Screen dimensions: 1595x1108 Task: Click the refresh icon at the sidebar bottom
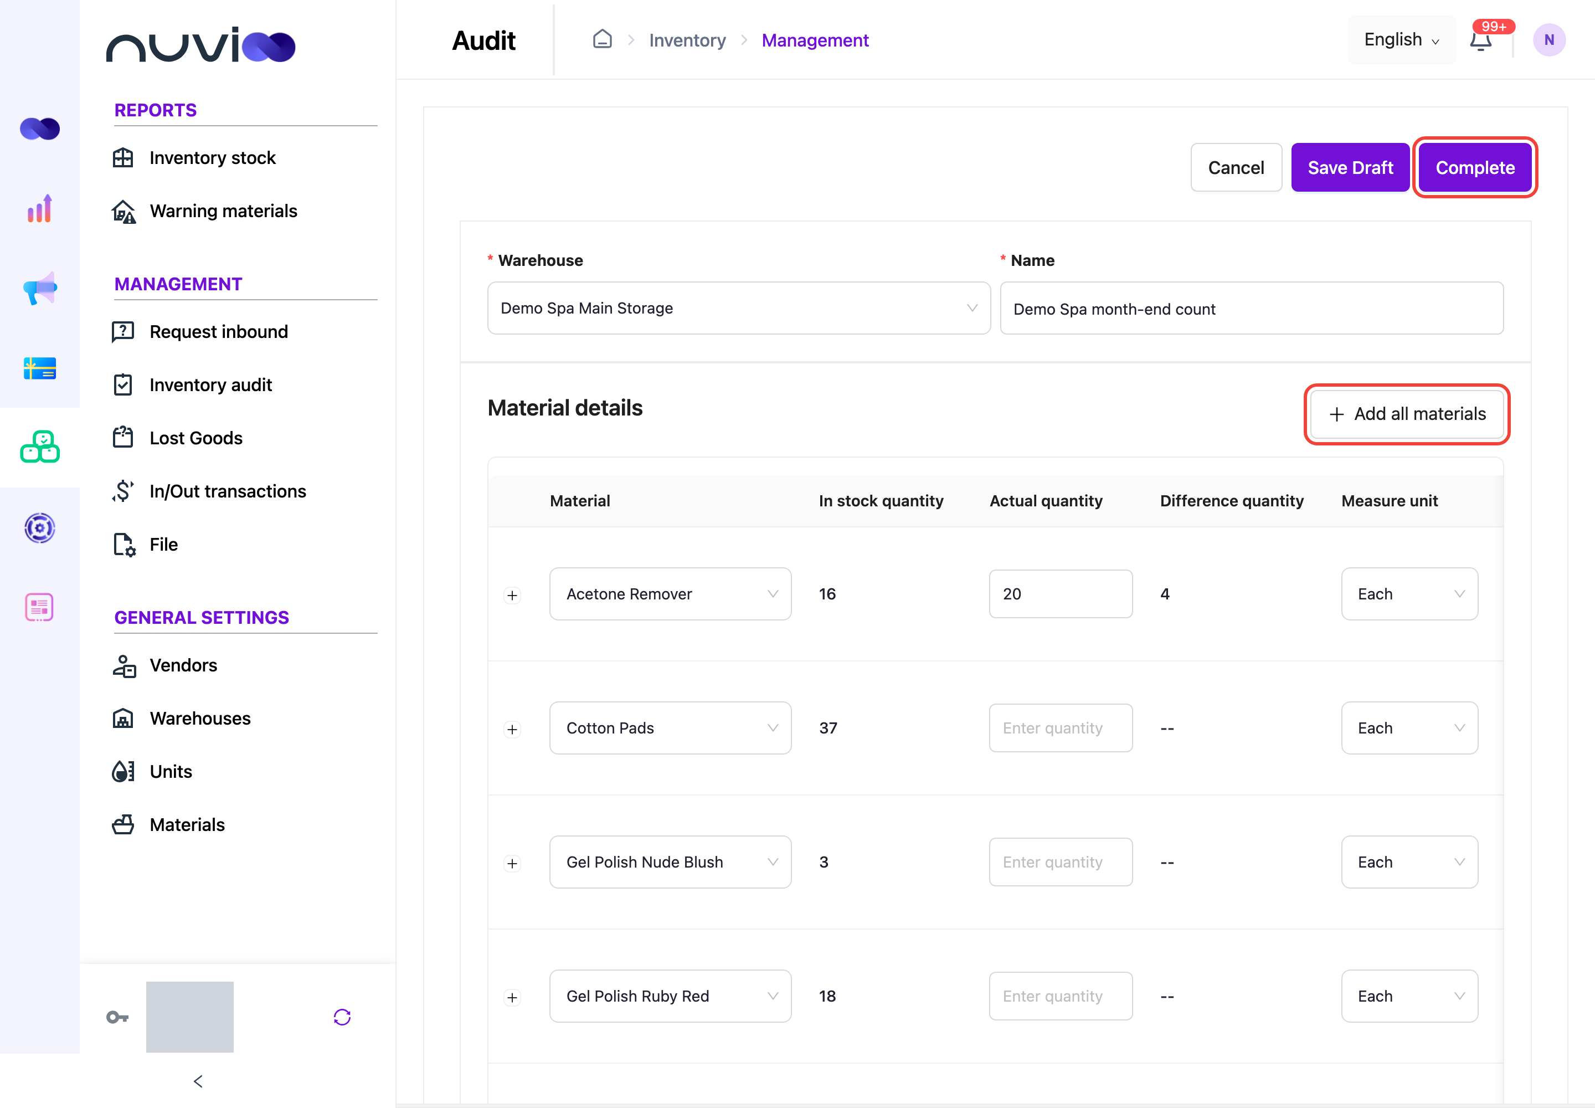coord(342,1017)
